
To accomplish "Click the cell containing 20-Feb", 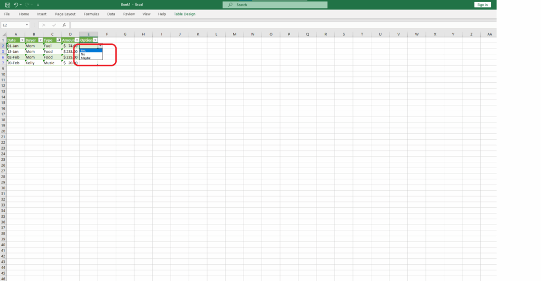I will coord(15,63).
